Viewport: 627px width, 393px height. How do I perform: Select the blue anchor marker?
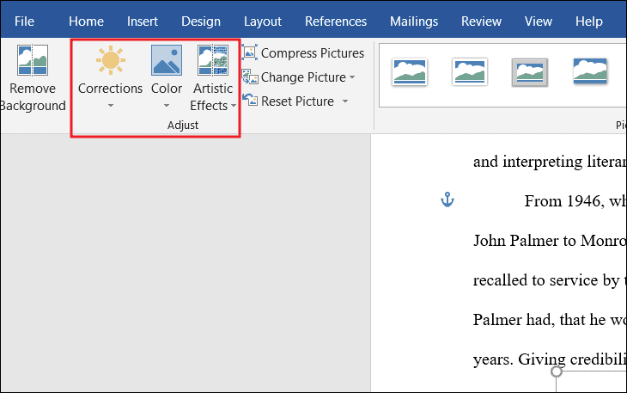coord(446,200)
